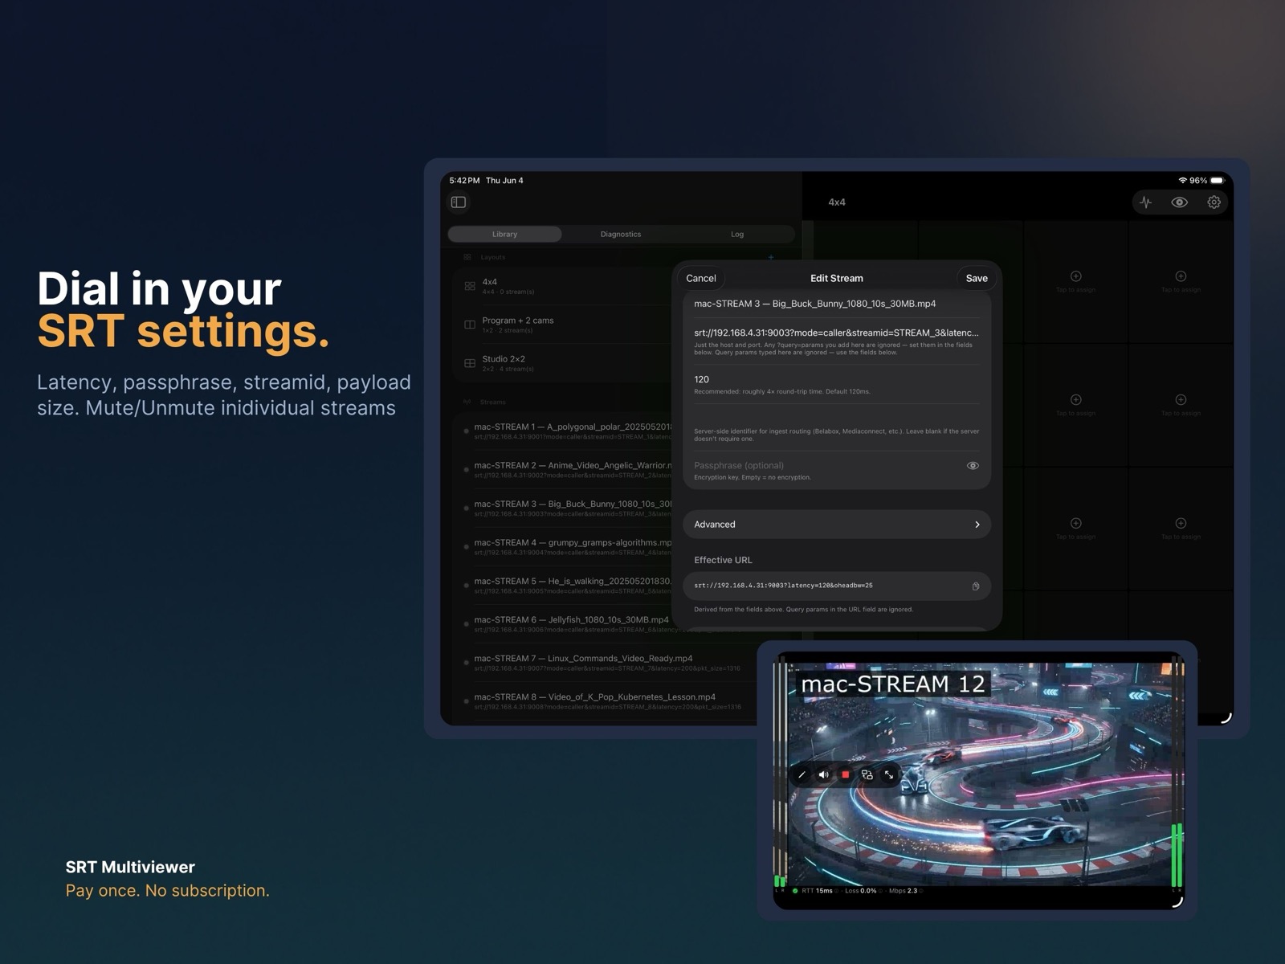Click the Effective URL text box
1285x964 pixels.
click(x=837, y=586)
